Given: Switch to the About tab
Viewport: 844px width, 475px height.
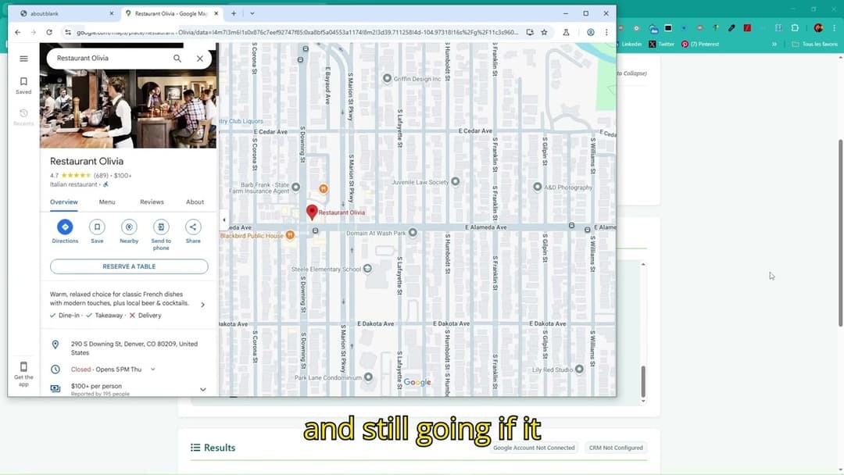Looking at the screenshot, I should 195,202.
